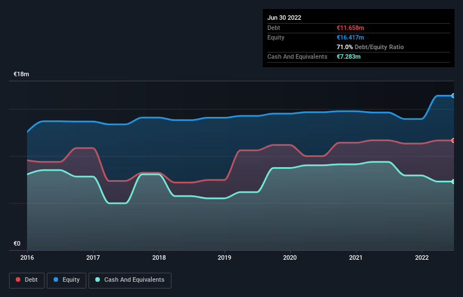Select the blue Equity endpoint marker
The height and width of the screenshot is (297, 463).
453,96
